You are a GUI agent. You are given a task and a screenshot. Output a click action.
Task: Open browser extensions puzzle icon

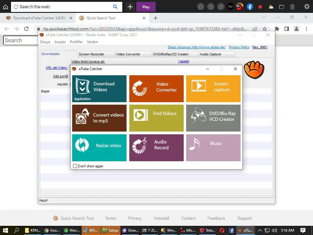[x=277, y=29]
